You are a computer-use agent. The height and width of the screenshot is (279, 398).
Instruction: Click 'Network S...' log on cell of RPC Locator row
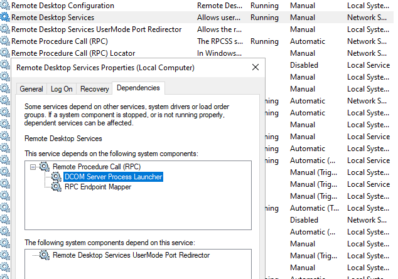pyautogui.click(x=367, y=53)
